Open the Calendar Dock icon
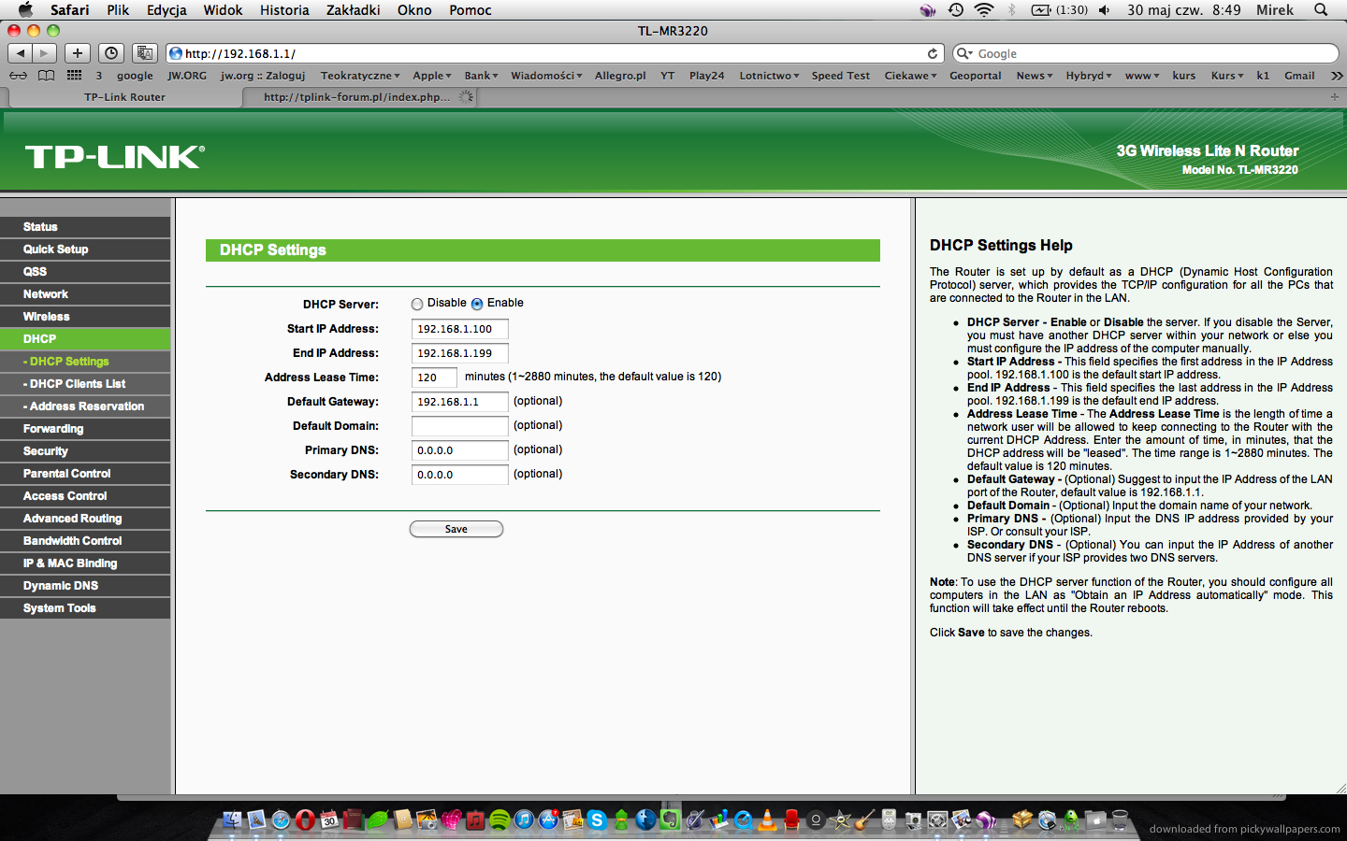The image size is (1347, 841). 329,820
